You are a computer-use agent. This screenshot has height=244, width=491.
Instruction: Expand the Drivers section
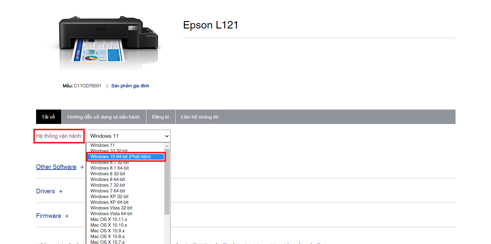(45, 191)
